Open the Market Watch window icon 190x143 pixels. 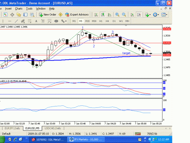coord(5,15)
